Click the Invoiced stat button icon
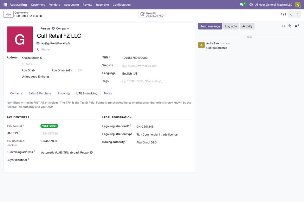This screenshot has width=304, height=202. [x=143, y=14]
